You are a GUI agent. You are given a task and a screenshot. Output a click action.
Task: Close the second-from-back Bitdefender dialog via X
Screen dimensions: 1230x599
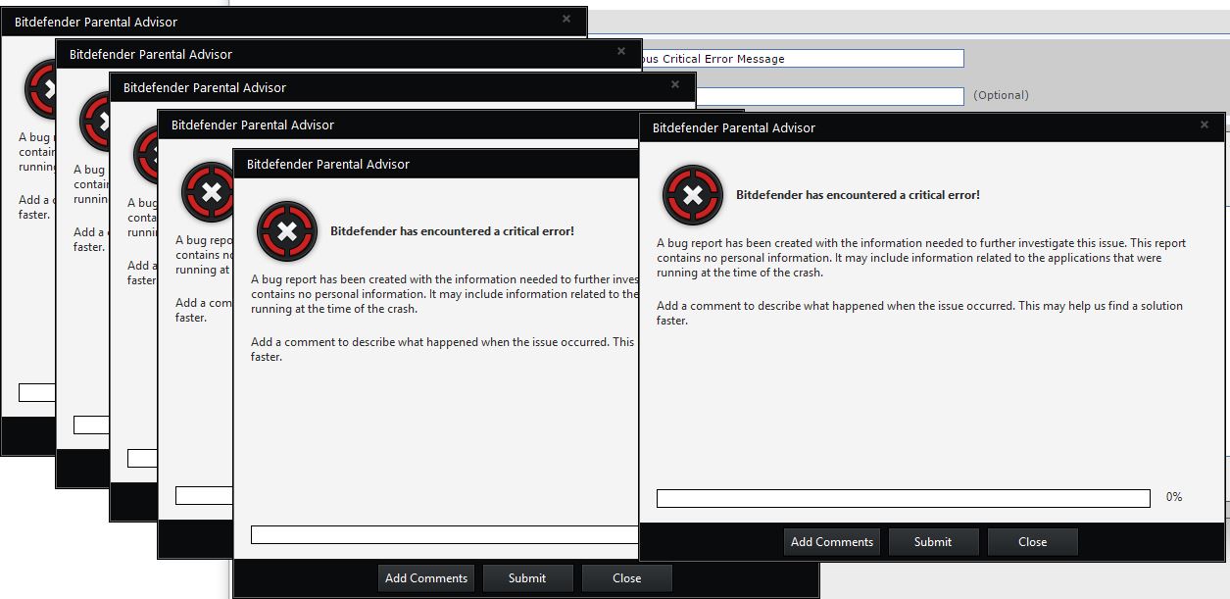[x=620, y=51]
